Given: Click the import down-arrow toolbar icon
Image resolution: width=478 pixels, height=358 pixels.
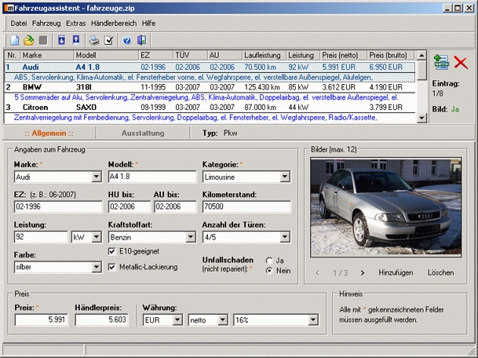Looking at the screenshot, I should pyautogui.click(x=62, y=40).
